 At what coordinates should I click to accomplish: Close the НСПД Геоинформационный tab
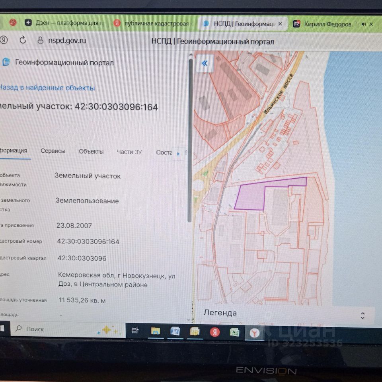[x=281, y=24]
